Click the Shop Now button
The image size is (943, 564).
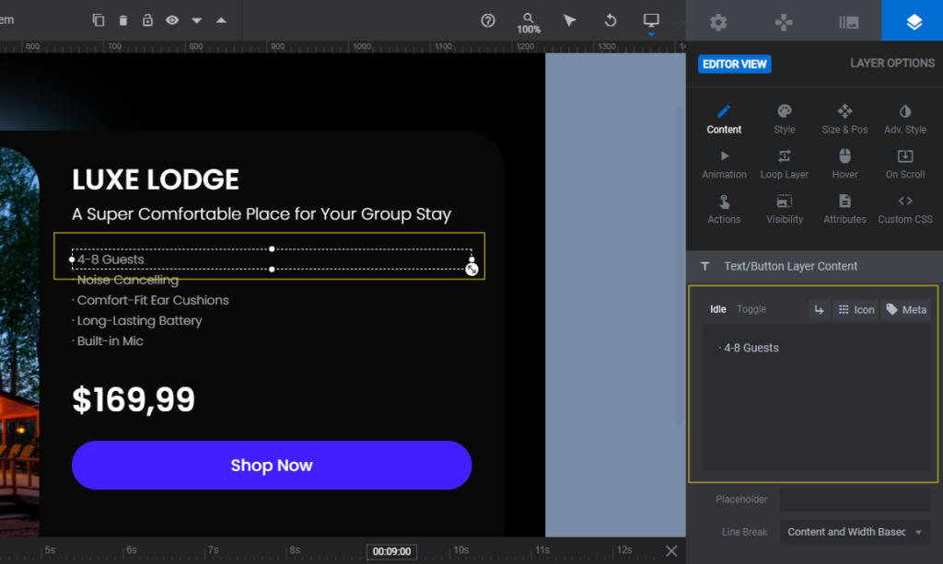click(x=272, y=465)
